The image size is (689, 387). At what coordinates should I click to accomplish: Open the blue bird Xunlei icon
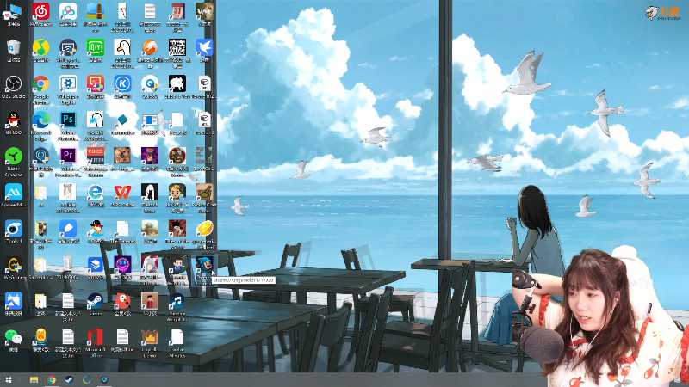tap(204, 47)
